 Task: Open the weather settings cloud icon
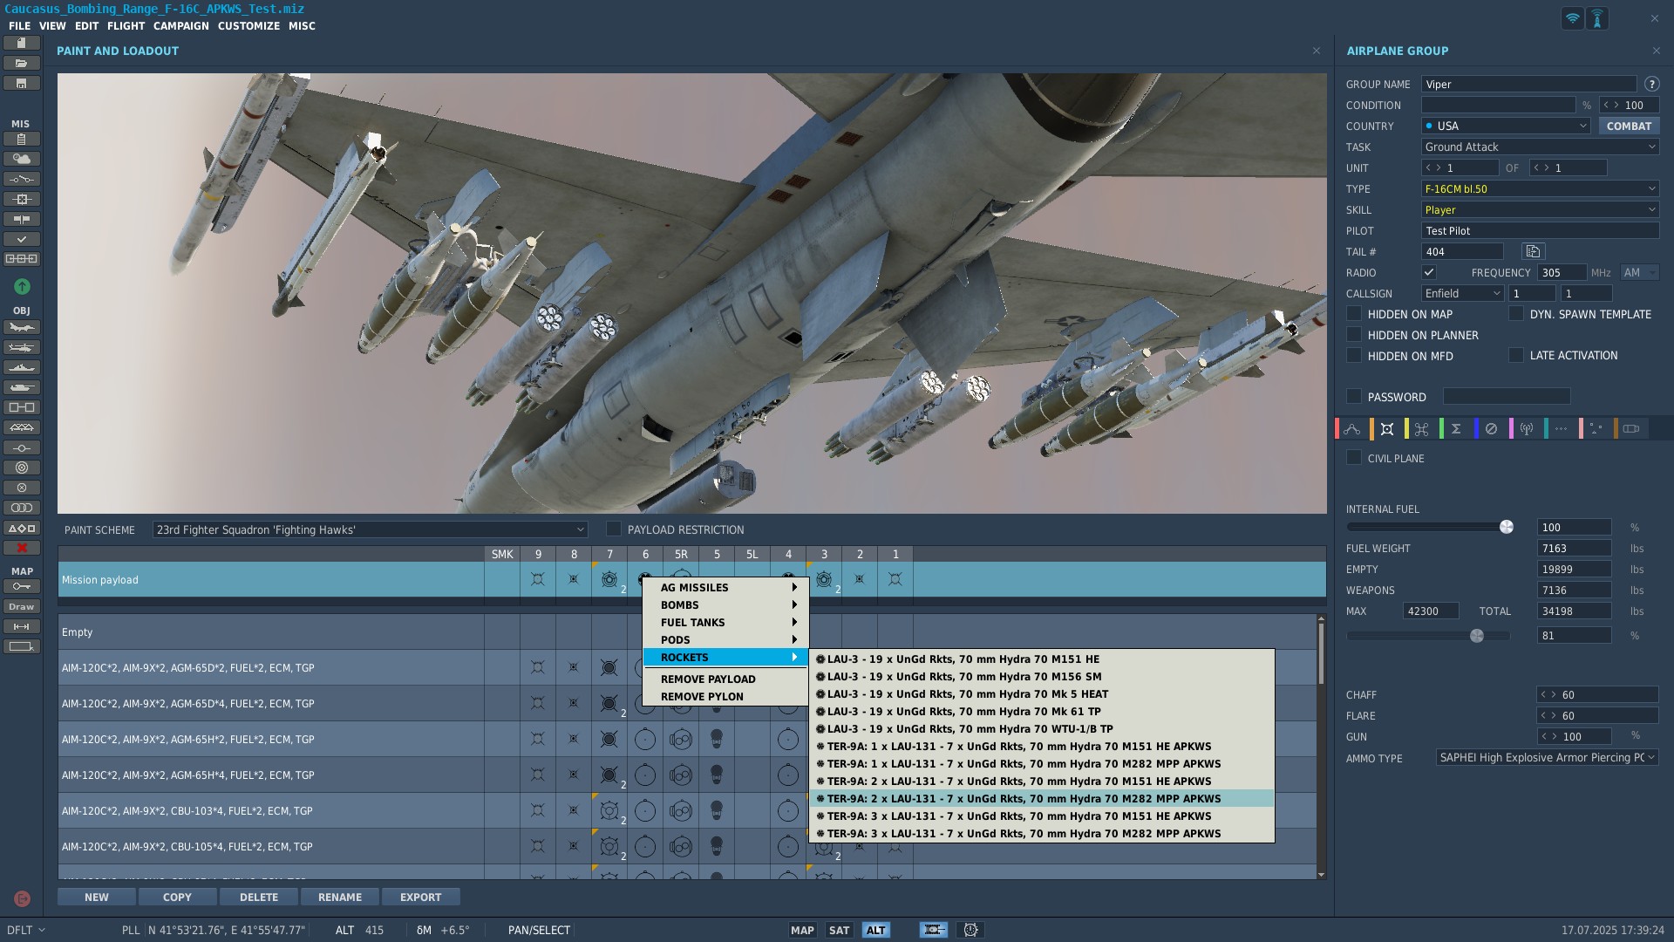22,159
